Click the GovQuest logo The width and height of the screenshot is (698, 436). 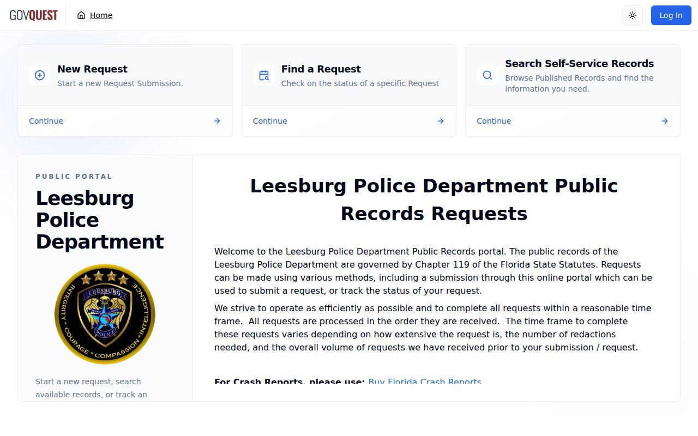tap(34, 15)
